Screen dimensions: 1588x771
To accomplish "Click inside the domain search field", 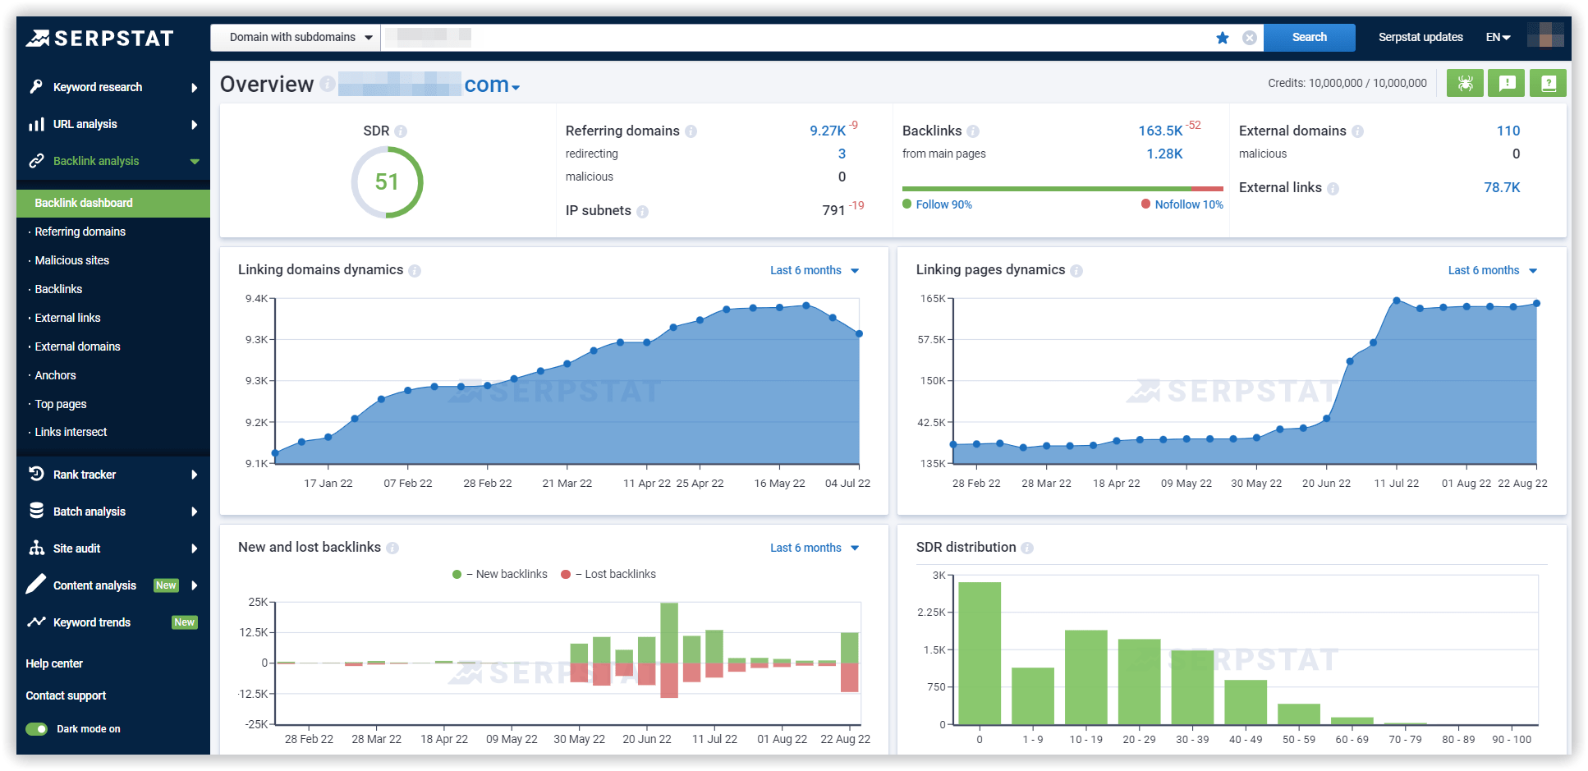I will 739,37.
